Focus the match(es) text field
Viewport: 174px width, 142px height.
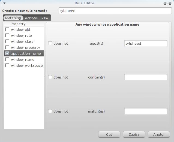(x=146, y=111)
